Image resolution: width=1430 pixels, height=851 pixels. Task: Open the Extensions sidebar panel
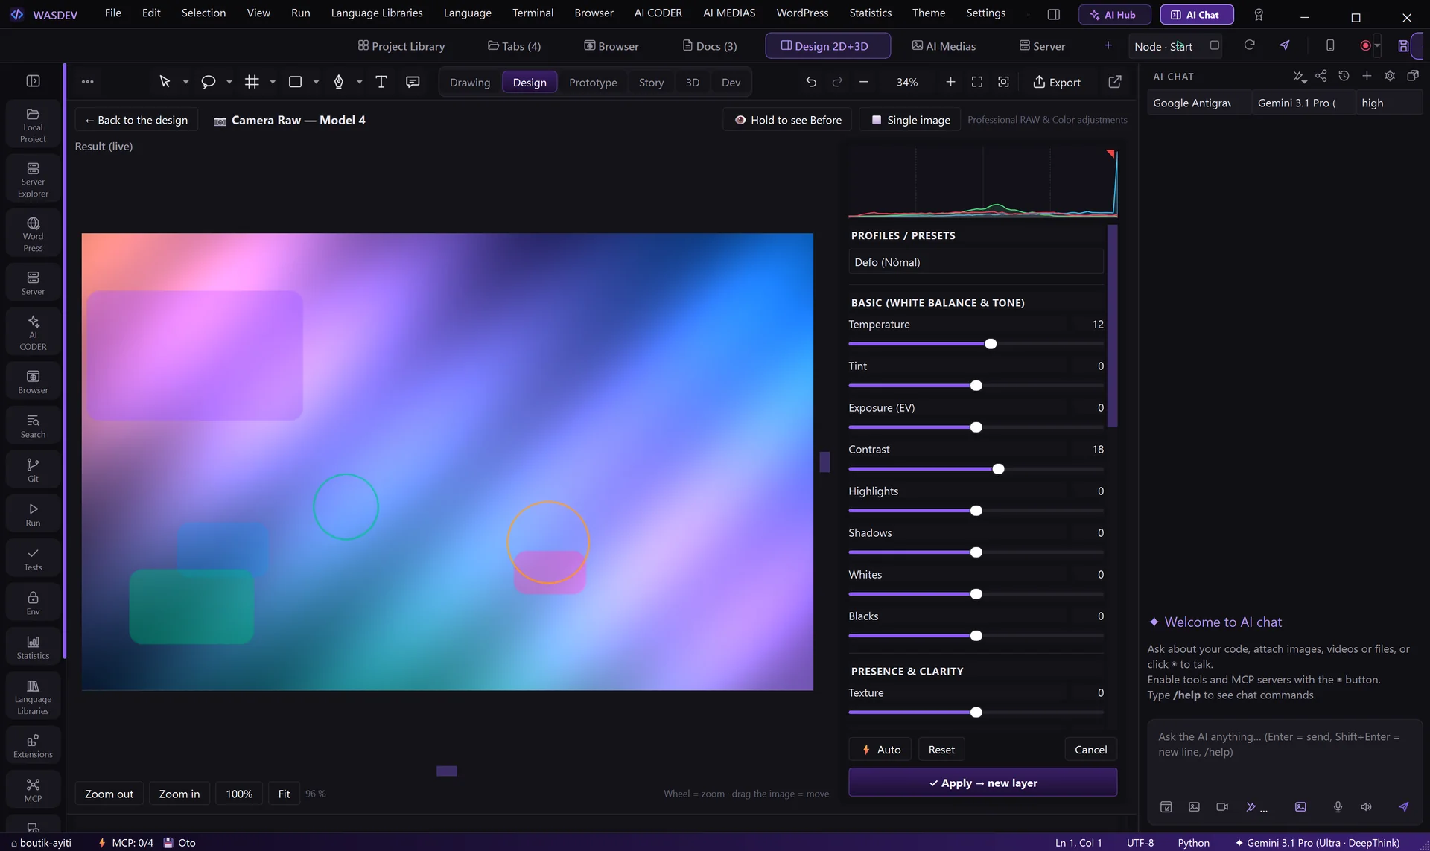tap(33, 746)
